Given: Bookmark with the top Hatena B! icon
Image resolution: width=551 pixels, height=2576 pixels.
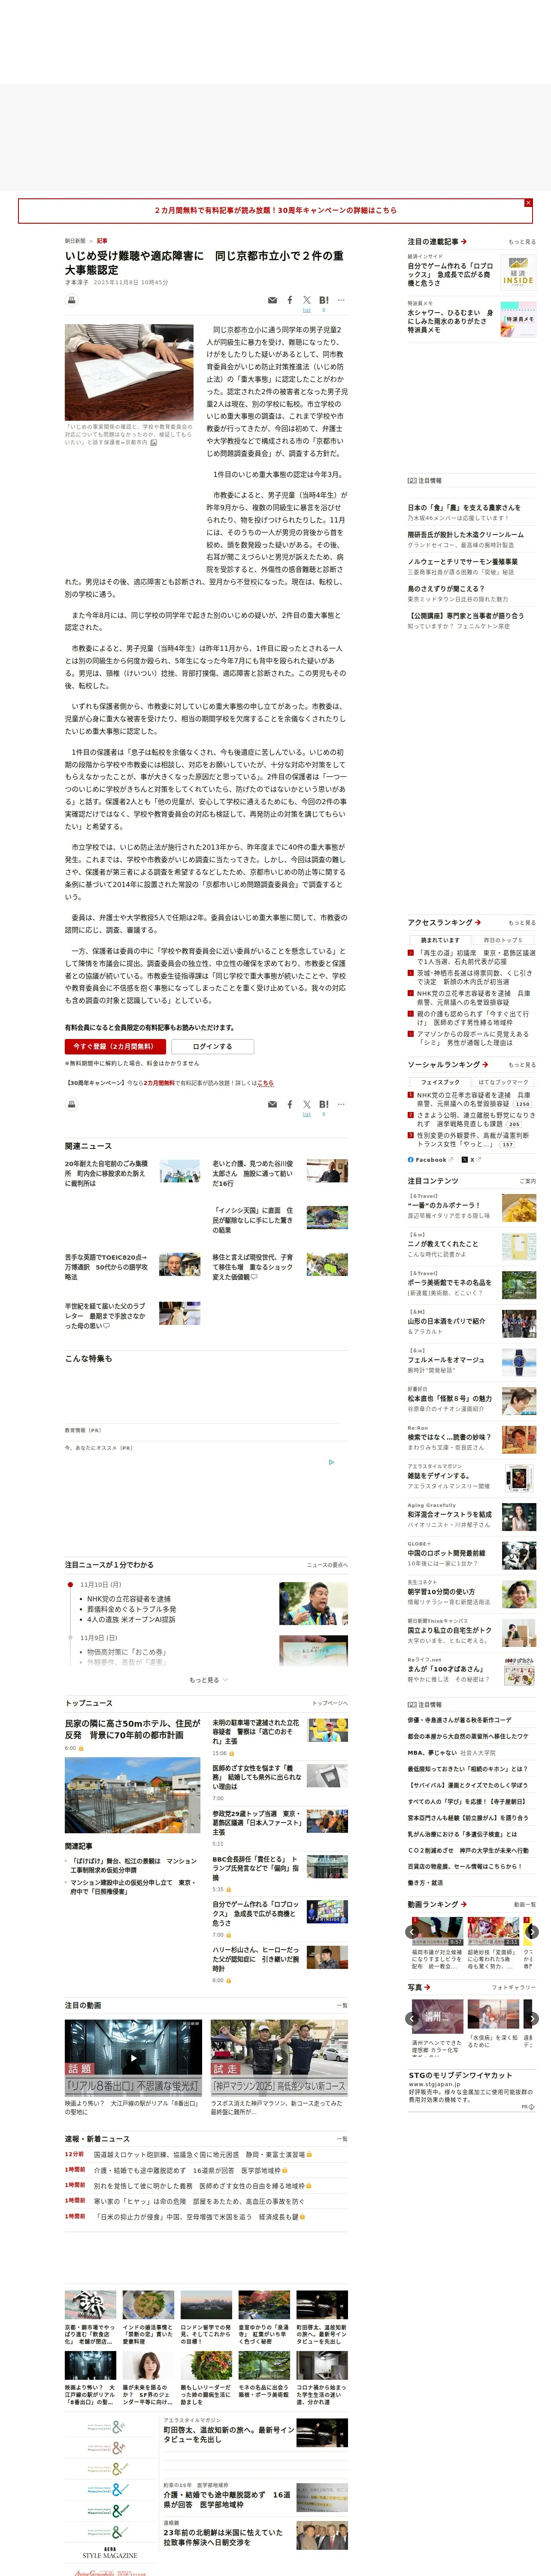Looking at the screenshot, I should pyautogui.click(x=323, y=300).
